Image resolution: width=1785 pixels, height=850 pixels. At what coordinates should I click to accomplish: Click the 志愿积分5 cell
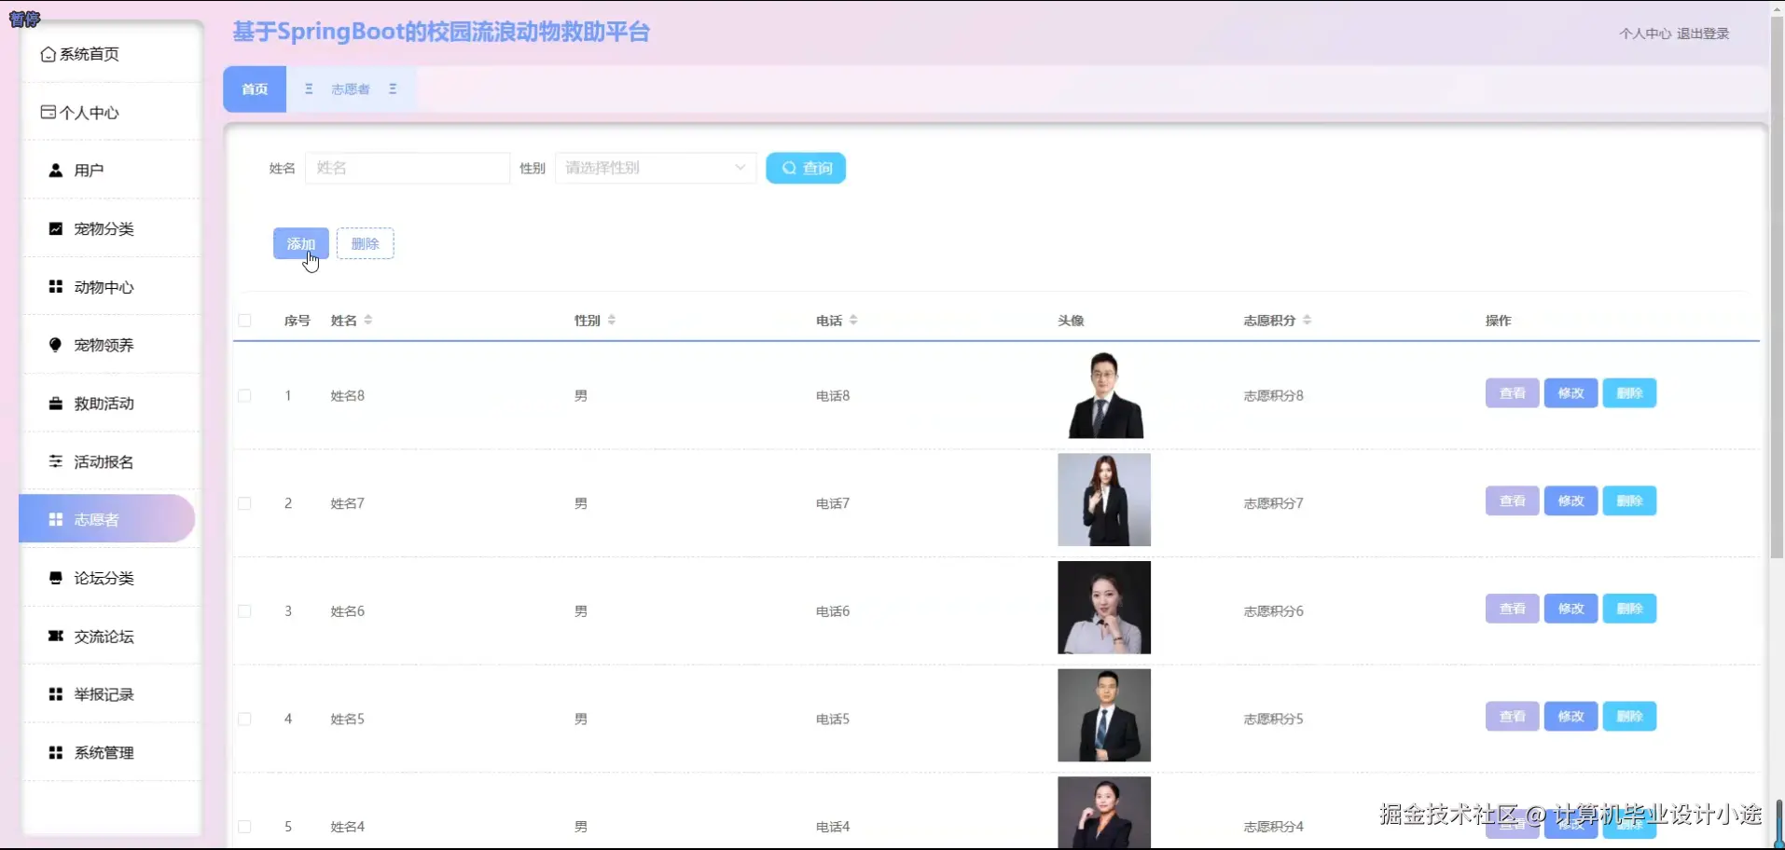(1273, 720)
